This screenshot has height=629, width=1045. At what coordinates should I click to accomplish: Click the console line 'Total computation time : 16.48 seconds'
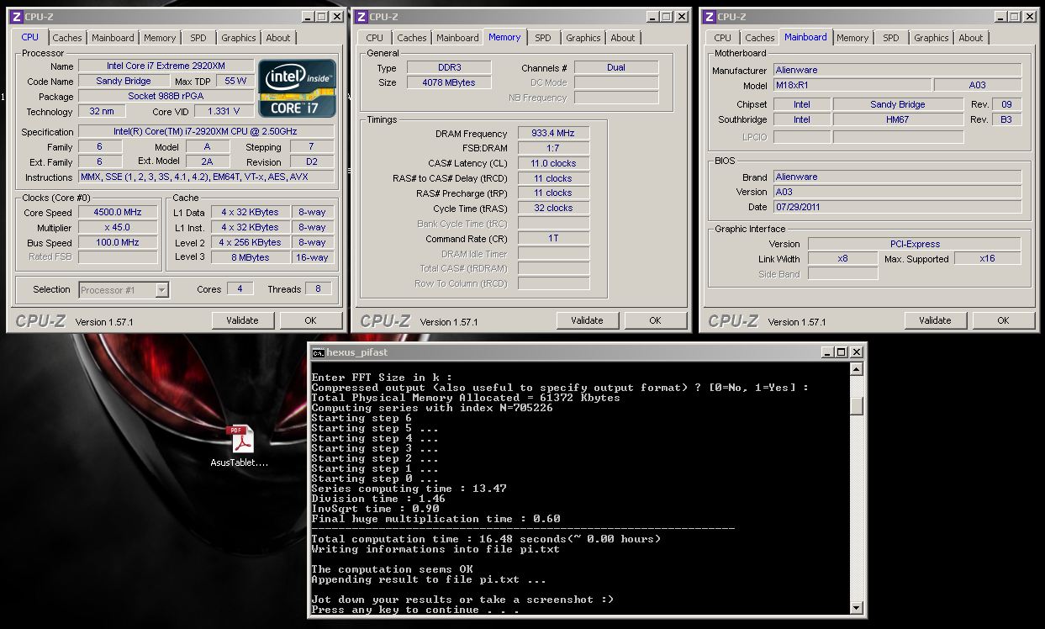pos(486,539)
